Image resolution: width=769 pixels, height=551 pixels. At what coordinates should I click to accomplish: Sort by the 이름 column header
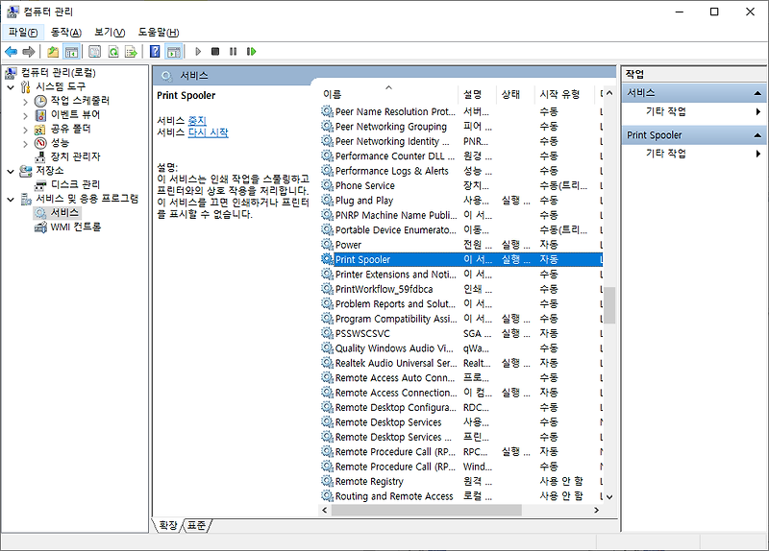388,94
